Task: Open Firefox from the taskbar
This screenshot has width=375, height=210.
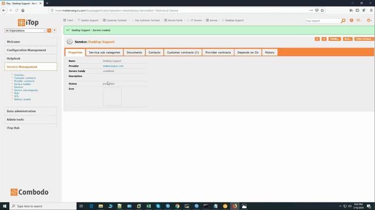Action: point(234,206)
